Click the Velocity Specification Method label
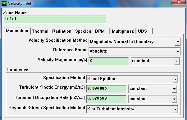 click(x=58, y=40)
